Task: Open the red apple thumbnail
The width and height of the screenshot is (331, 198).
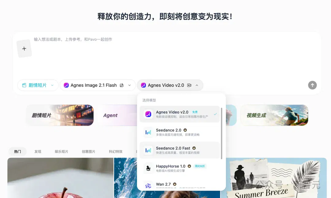Action: (x=60, y=178)
